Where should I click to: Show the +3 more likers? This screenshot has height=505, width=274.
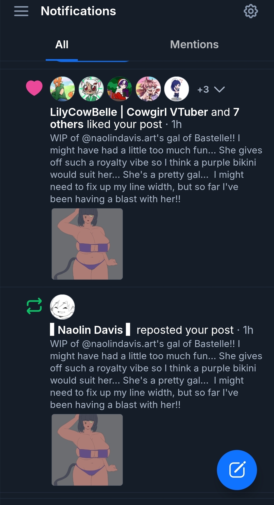pyautogui.click(x=203, y=89)
